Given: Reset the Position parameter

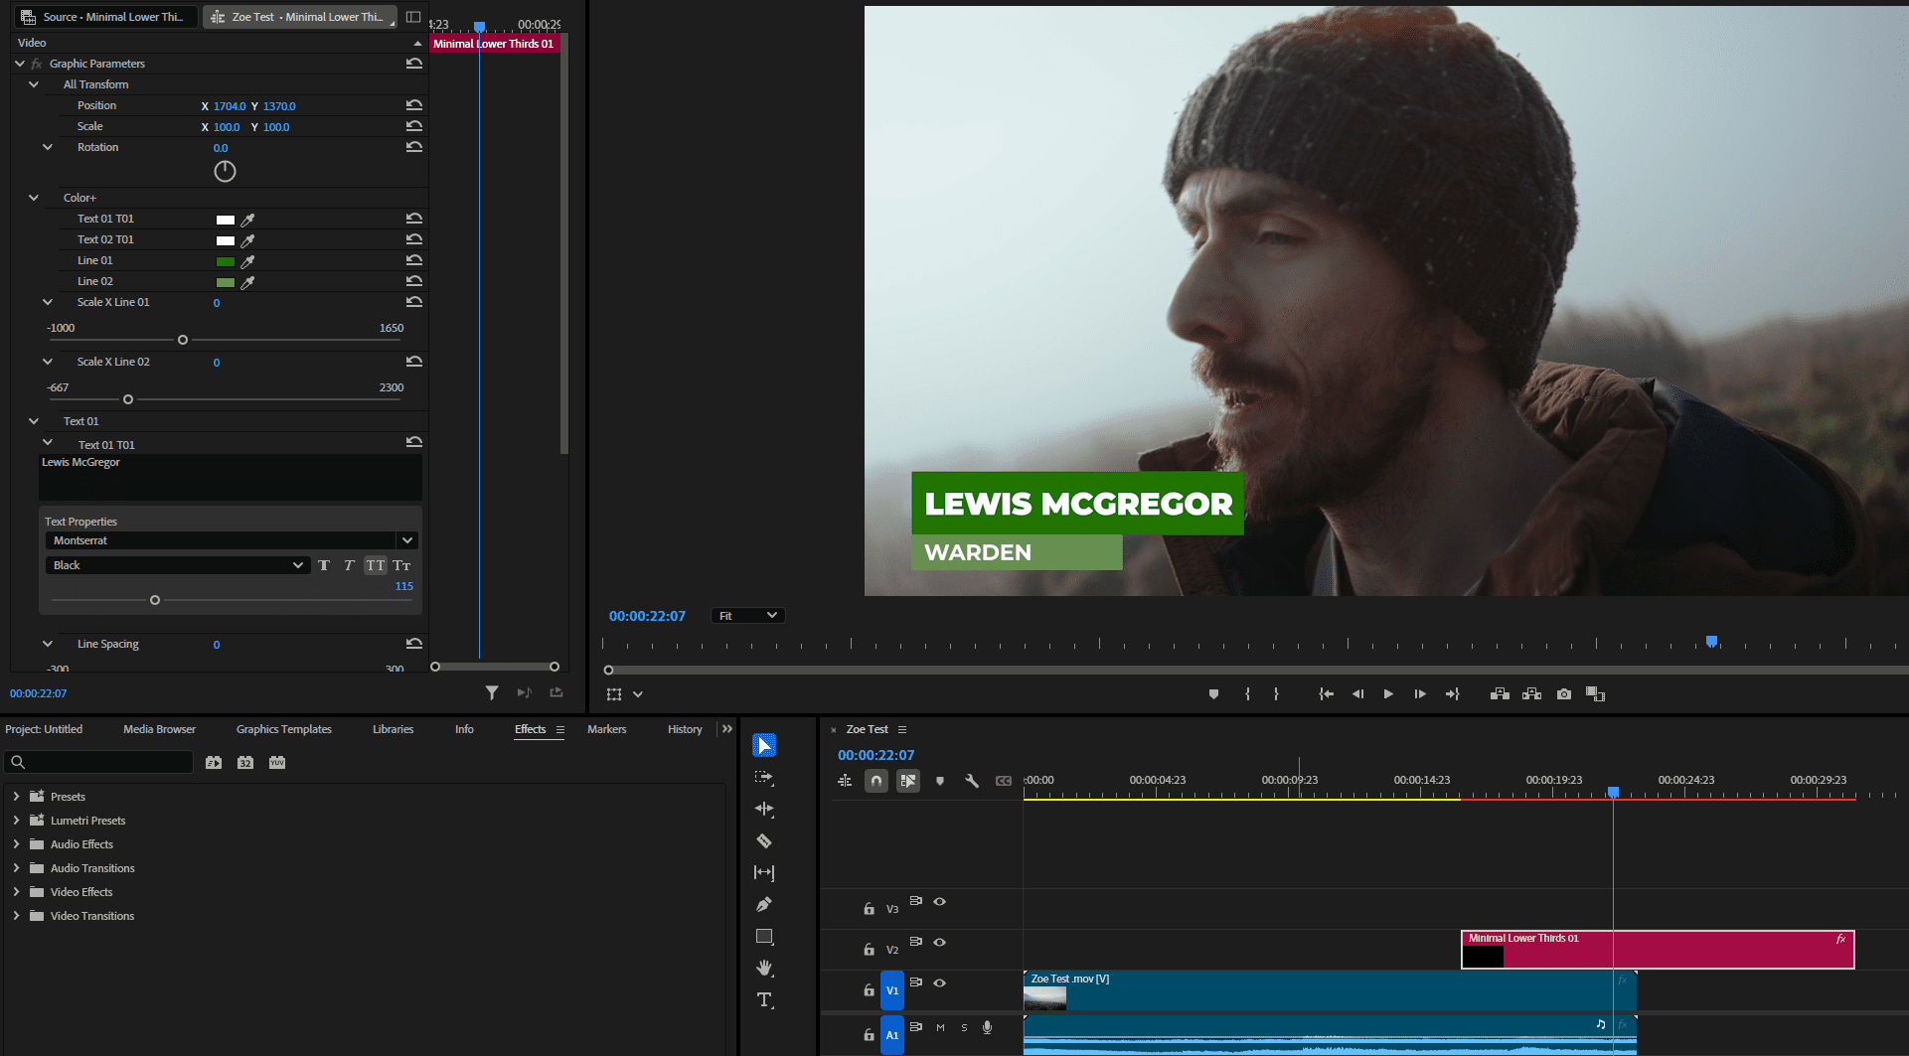Looking at the screenshot, I should [x=414, y=104].
